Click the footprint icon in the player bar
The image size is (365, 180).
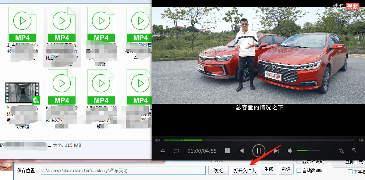tap(341, 151)
